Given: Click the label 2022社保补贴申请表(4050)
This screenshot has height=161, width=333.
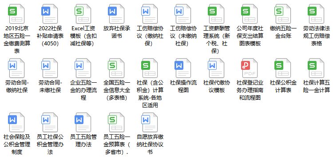Looking at the screenshot, I should 50,36.
